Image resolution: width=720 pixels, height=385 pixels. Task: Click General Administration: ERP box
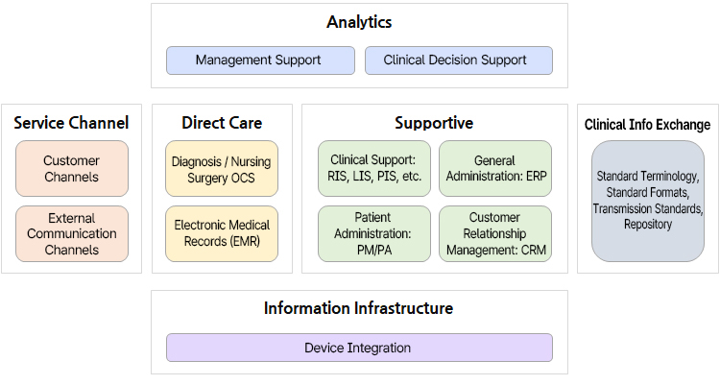pyautogui.click(x=495, y=169)
